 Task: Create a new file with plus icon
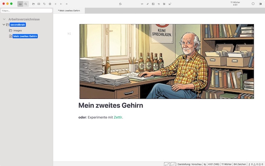coord(55,4)
